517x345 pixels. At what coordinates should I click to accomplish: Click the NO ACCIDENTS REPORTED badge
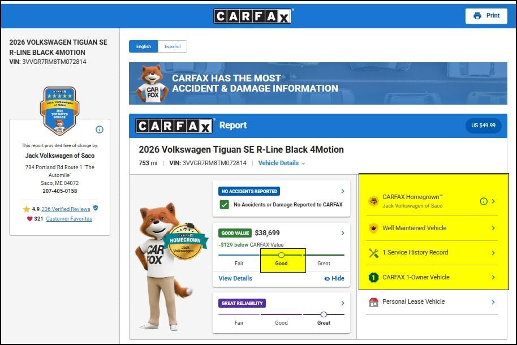tap(249, 191)
